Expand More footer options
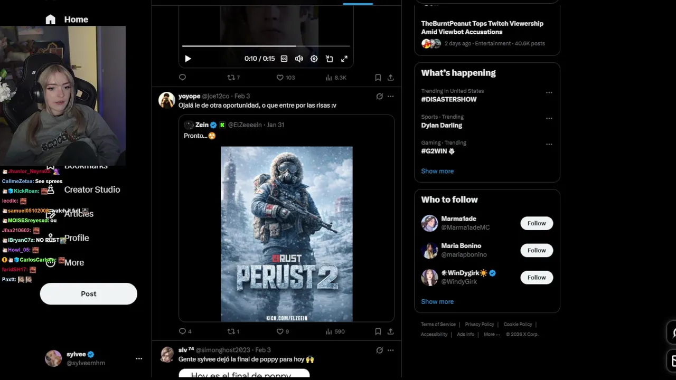This screenshot has height=380, width=676. [491, 335]
